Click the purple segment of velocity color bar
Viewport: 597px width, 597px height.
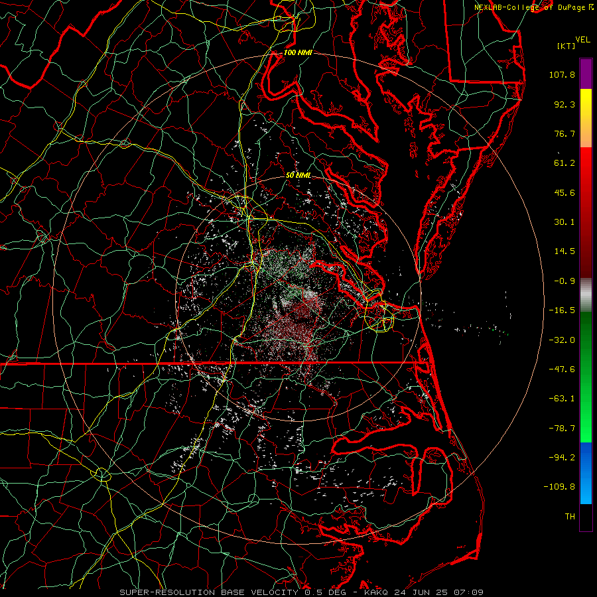(586, 74)
